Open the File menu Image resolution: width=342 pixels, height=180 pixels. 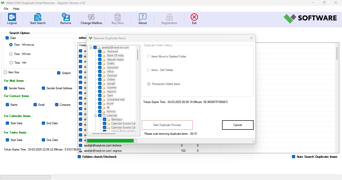(6, 9)
